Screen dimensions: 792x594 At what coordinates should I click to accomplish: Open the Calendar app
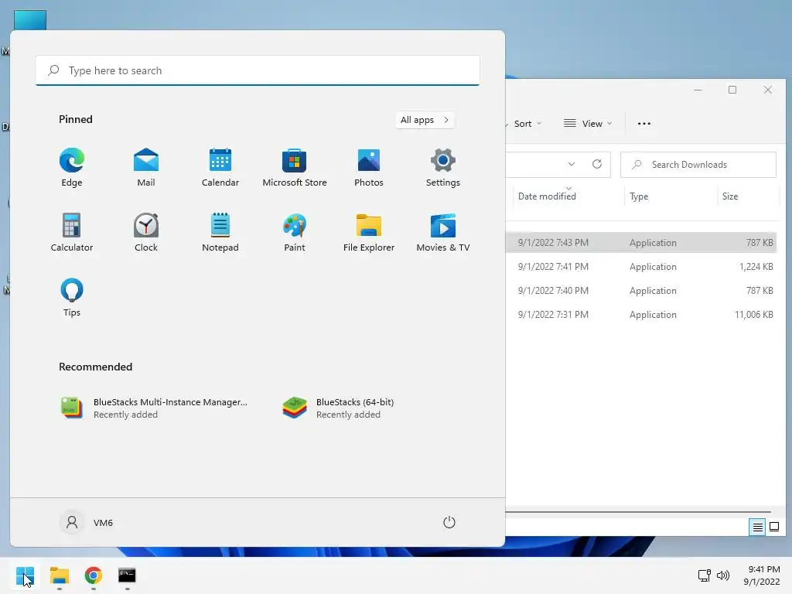pos(220,168)
